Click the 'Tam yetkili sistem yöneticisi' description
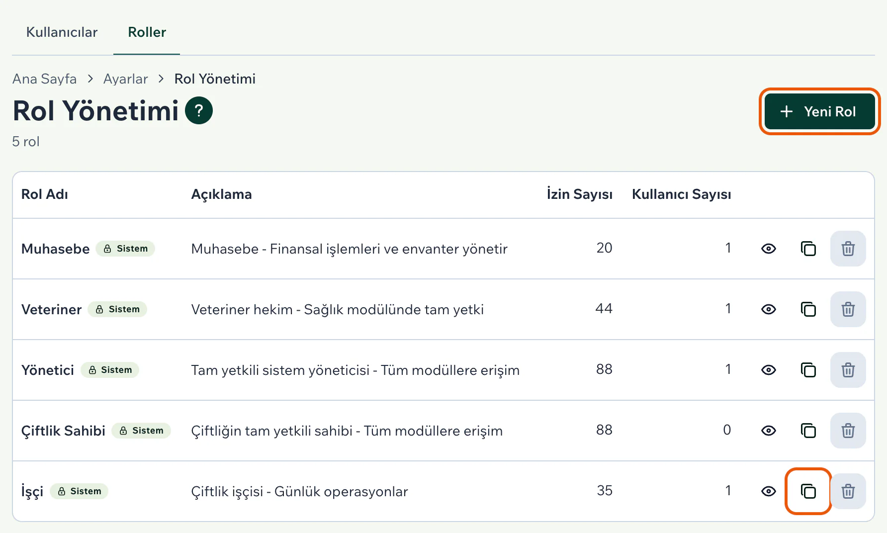887x533 pixels. tap(355, 370)
